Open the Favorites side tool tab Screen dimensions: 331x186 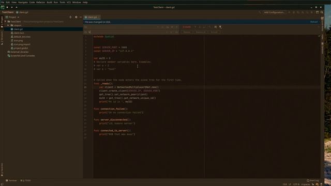(2, 170)
